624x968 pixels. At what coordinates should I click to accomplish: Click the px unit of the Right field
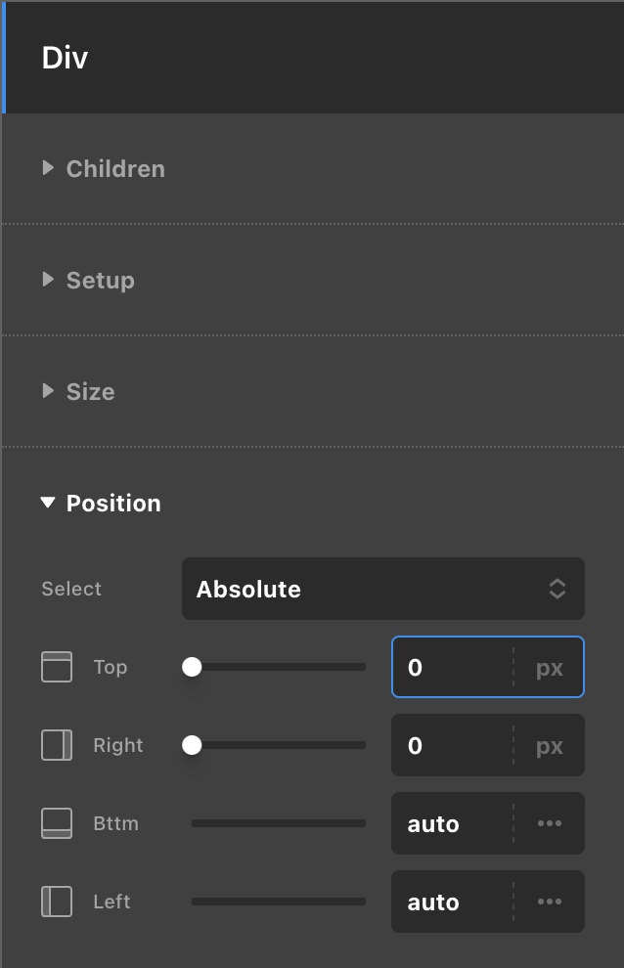pos(550,745)
